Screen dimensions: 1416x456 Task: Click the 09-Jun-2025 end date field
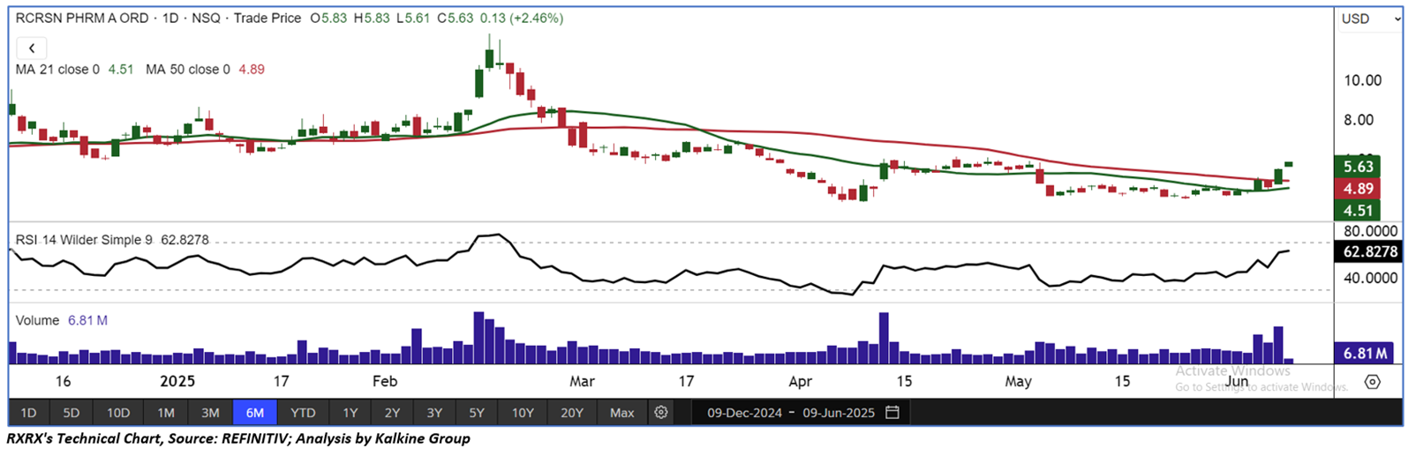click(x=839, y=413)
